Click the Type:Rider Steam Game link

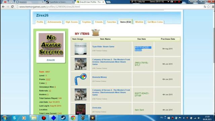coord(103,46)
